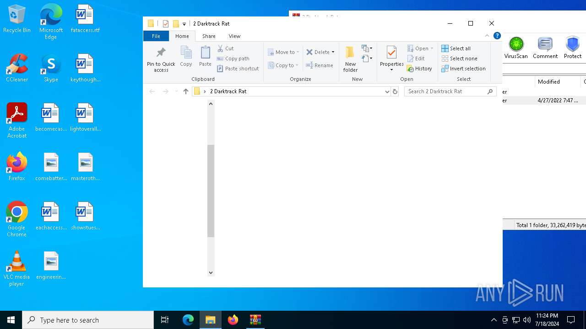Click the taskbar search box
The width and height of the screenshot is (586, 329).
[88, 320]
